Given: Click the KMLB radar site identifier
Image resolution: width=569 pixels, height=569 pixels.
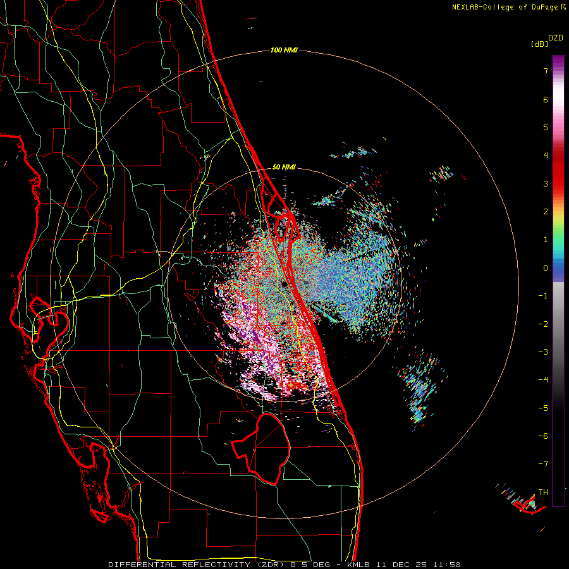Looking at the screenshot, I should (360, 565).
